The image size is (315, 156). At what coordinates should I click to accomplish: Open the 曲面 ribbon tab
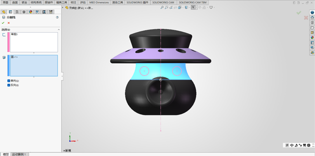tap(15, 2)
